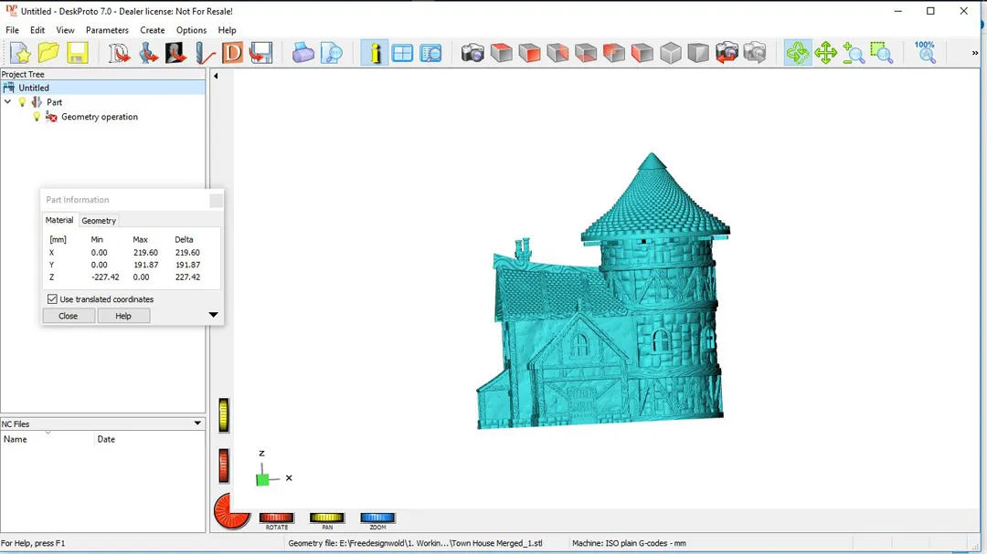Toggle the Geometry operation light bulb
987x554 pixels.
pos(37,116)
